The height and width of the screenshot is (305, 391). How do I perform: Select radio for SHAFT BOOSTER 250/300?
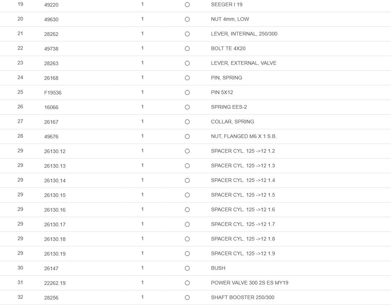[187, 298]
